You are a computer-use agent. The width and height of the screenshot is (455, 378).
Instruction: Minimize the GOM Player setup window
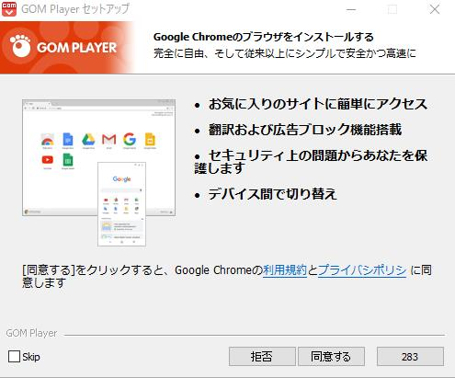pyautogui.click(x=351, y=9)
